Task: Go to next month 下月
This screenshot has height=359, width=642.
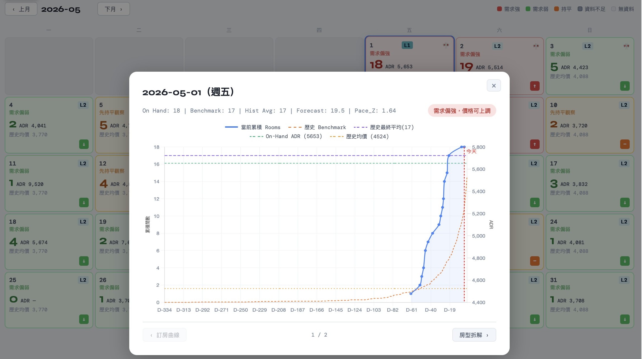Action: click(x=113, y=9)
